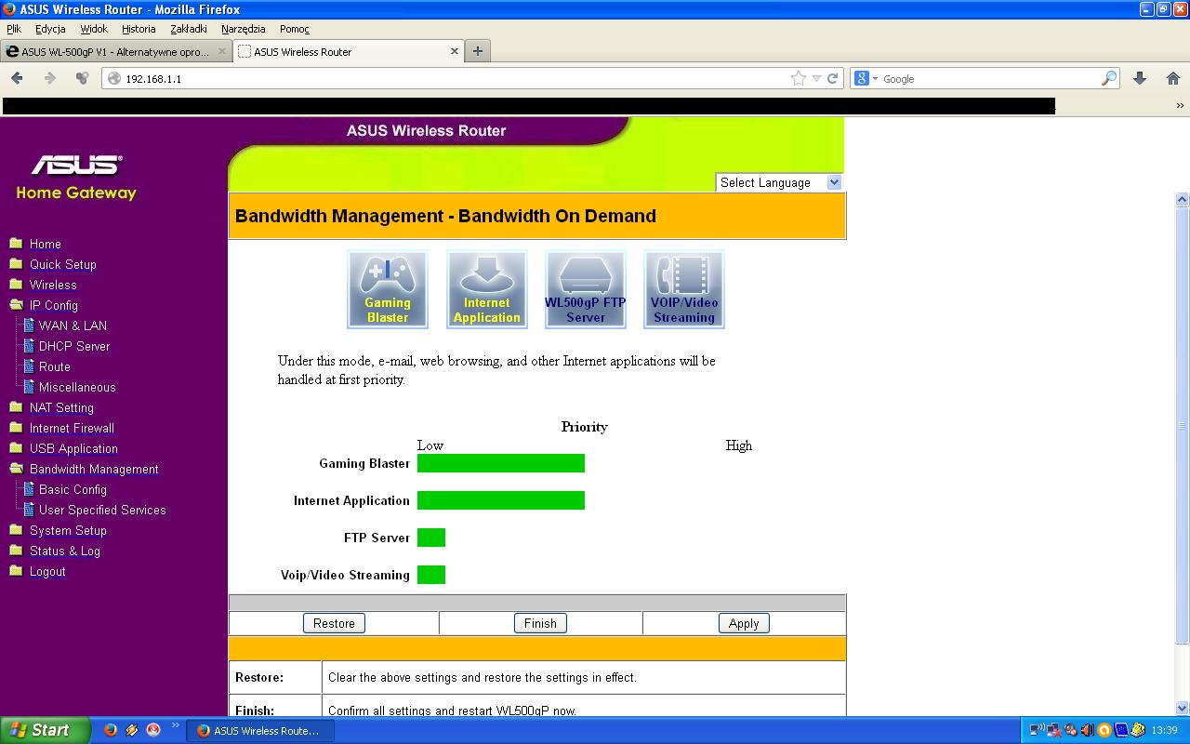This screenshot has height=744, width=1190.
Task: Open the Downloads arrow icon
Action: [1140, 78]
